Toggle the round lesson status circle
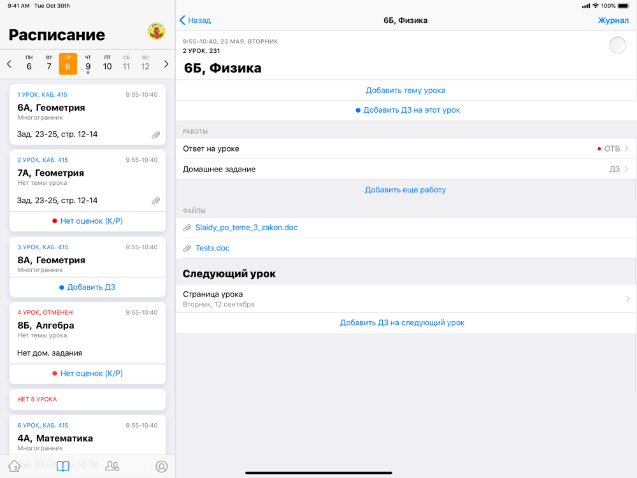The image size is (637, 478). [x=617, y=45]
